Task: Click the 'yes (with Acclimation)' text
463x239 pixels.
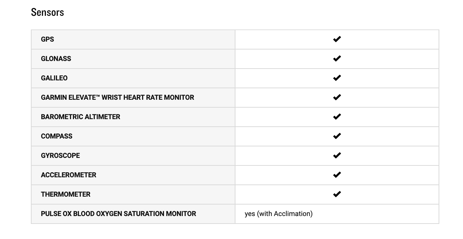Action: [x=279, y=214]
